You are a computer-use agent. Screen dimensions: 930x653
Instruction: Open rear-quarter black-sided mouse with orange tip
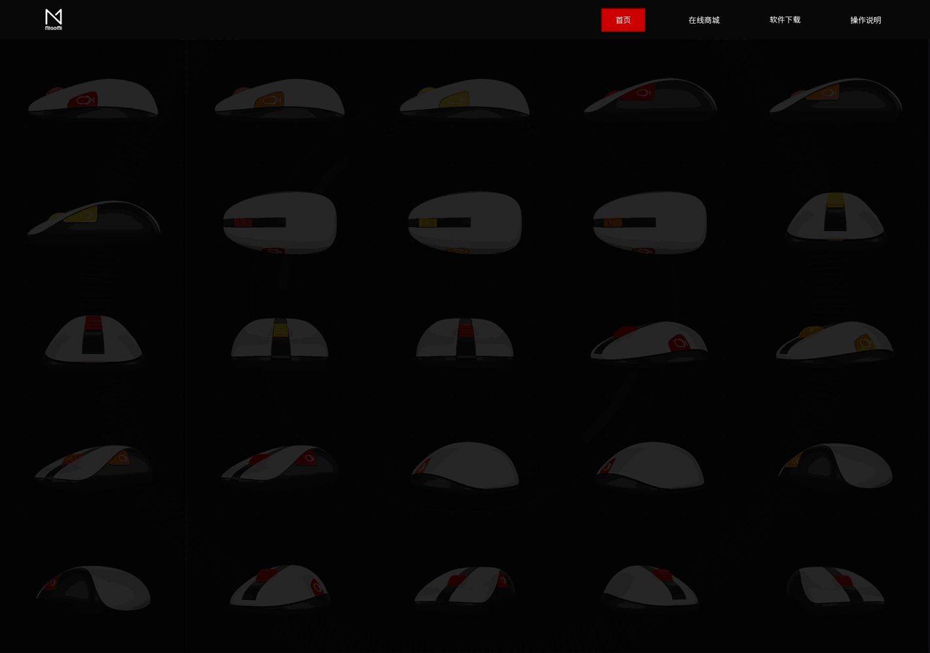836,465
